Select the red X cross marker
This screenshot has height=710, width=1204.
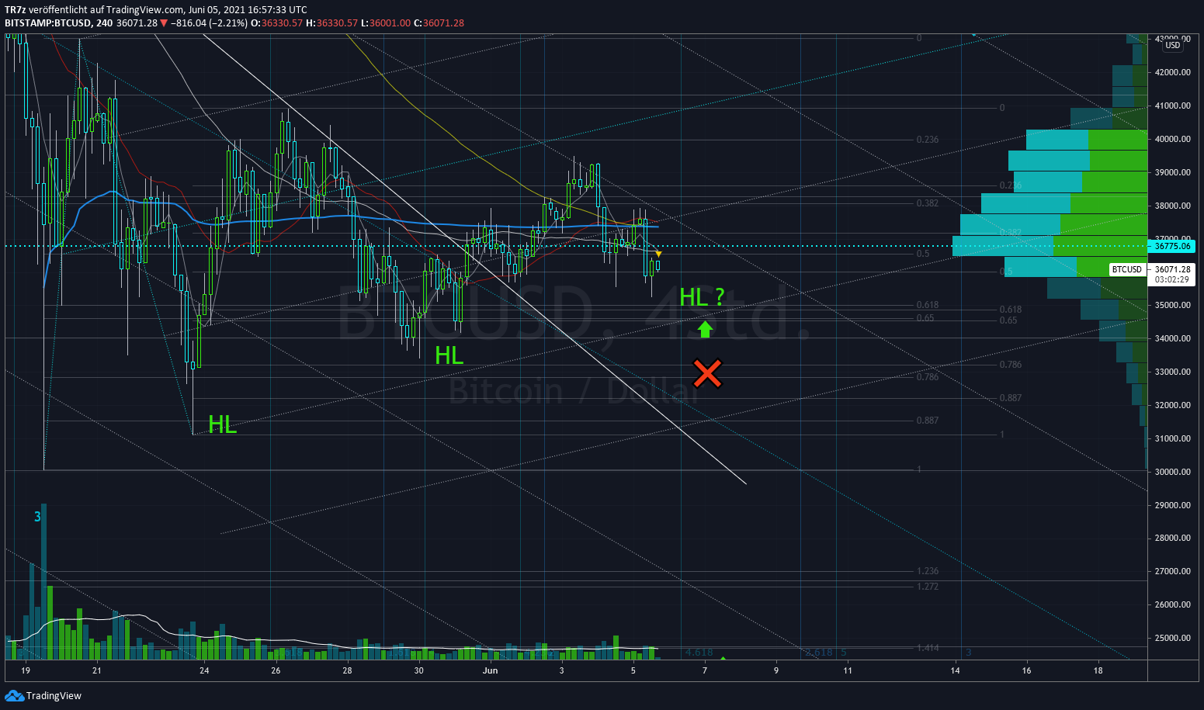707,373
